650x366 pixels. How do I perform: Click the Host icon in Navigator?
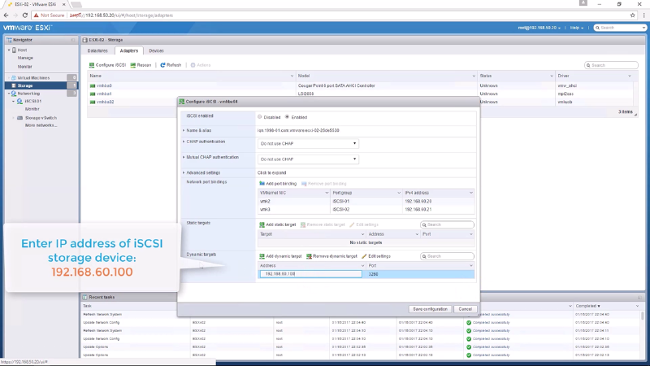14,50
